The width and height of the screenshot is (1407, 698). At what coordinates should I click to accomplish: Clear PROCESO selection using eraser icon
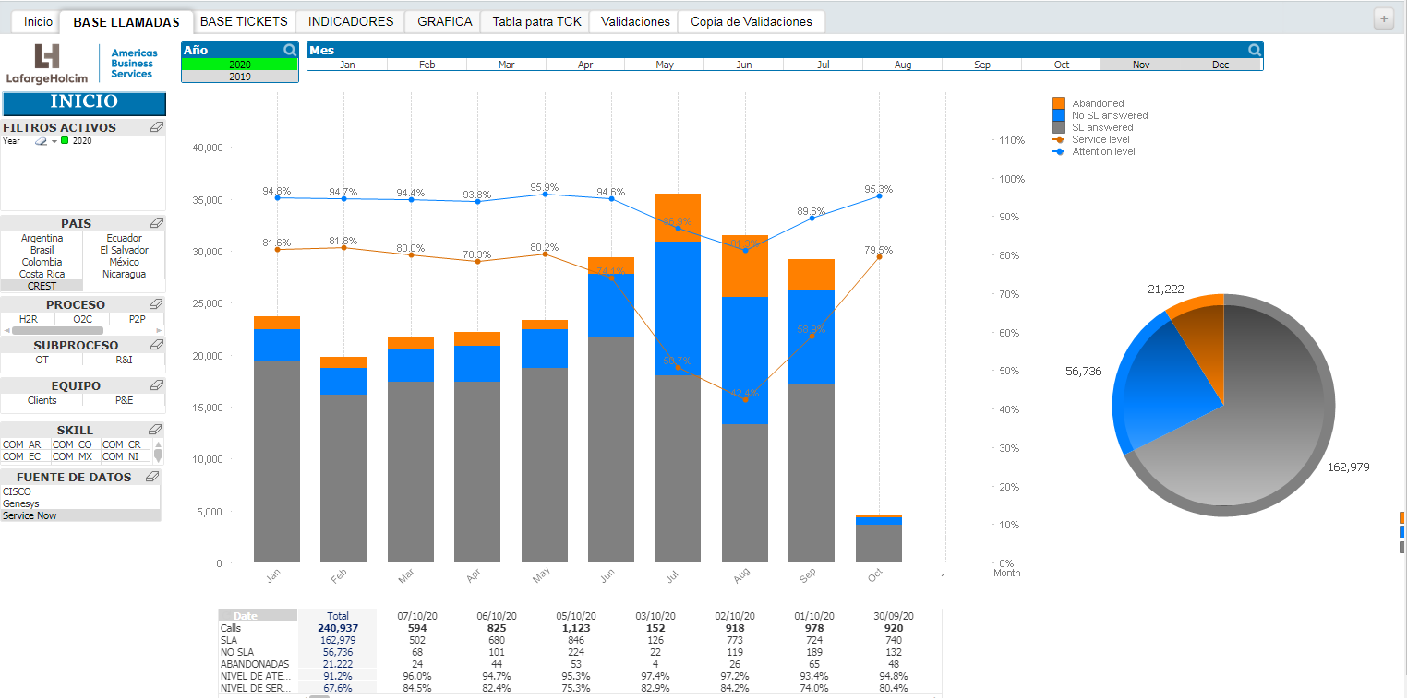[x=156, y=304]
